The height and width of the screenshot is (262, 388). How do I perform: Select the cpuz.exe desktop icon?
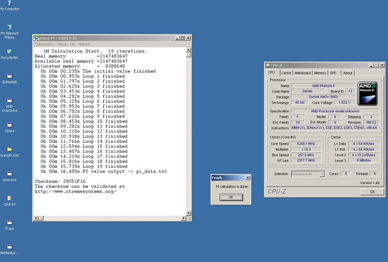coord(9,176)
